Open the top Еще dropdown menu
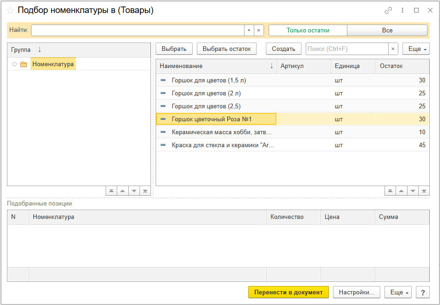The image size is (440, 305). (x=416, y=49)
